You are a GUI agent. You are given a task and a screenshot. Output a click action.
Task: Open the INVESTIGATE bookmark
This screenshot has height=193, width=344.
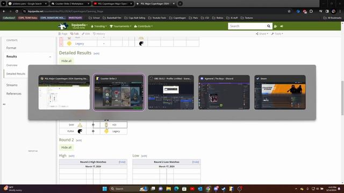click(x=75, y=18)
